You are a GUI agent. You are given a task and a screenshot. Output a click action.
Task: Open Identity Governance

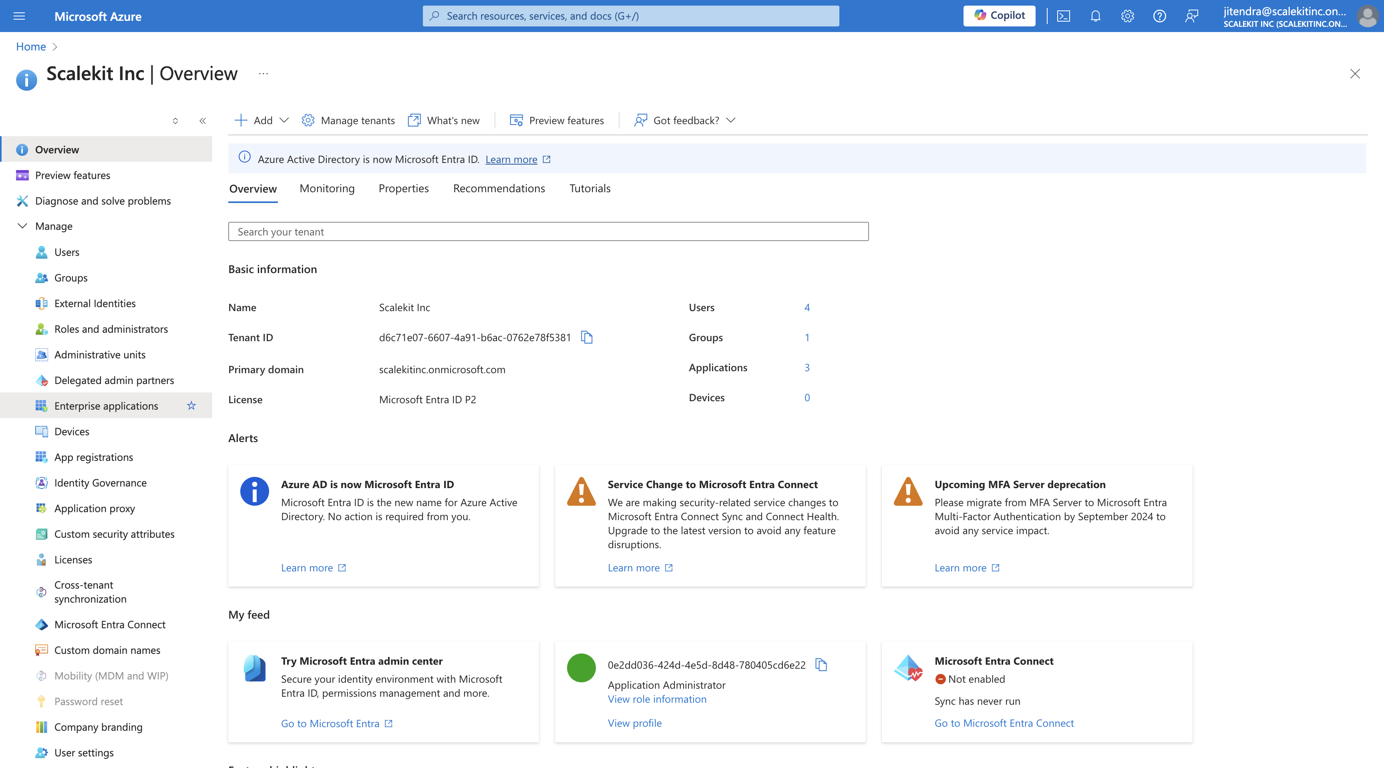click(x=101, y=483)
